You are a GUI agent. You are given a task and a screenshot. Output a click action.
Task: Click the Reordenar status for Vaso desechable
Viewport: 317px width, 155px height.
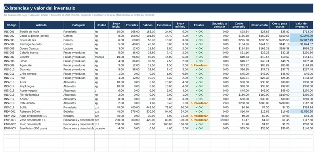click(x=199, y=120)
